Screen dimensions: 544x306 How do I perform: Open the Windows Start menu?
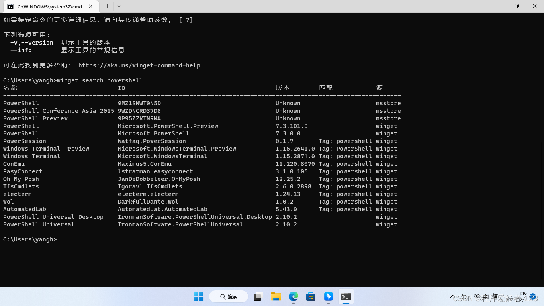pos(198,296)
